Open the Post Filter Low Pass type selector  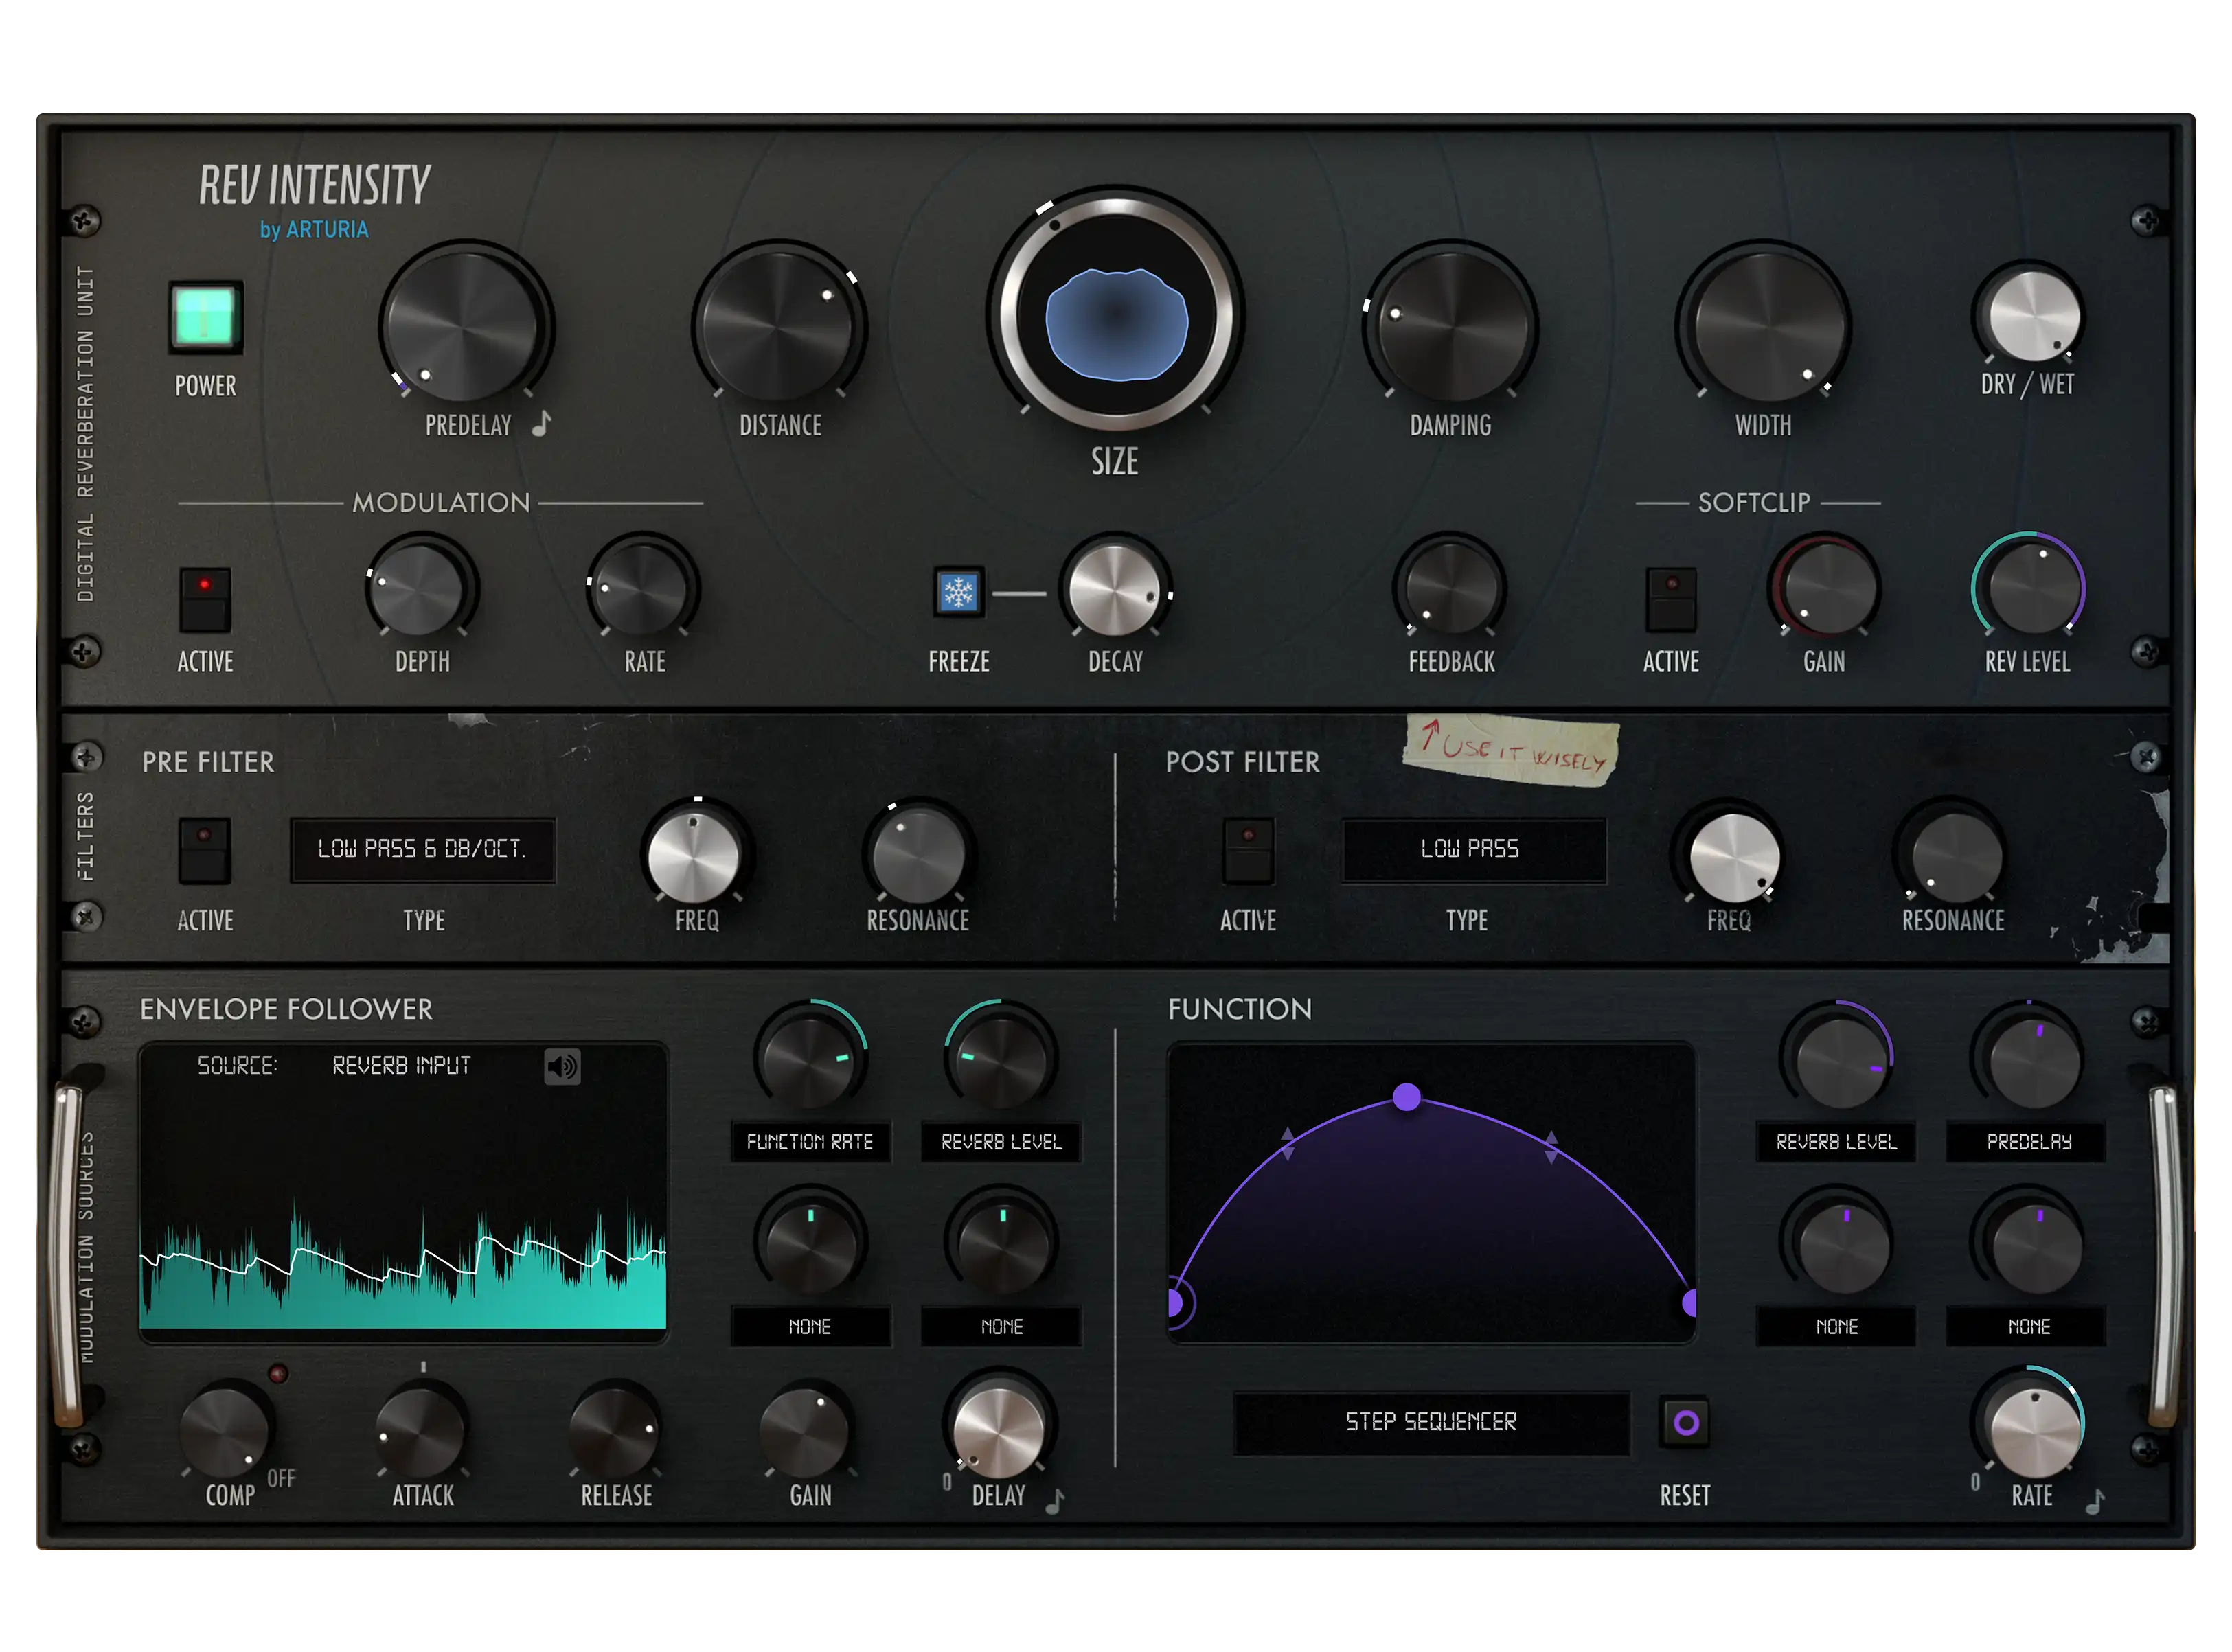click(1472, 850)
